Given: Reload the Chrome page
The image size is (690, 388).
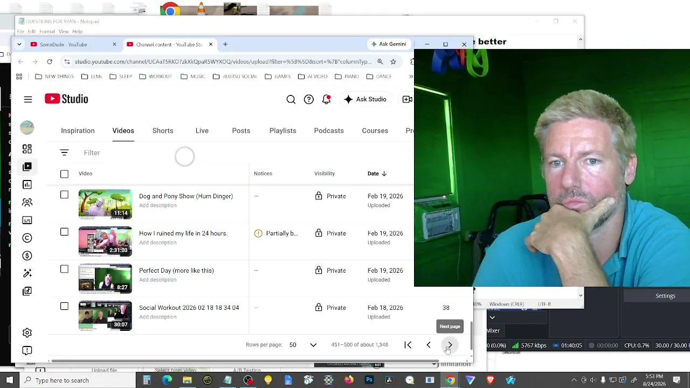Looking at the screenshot, I should [x=50, y=61].
